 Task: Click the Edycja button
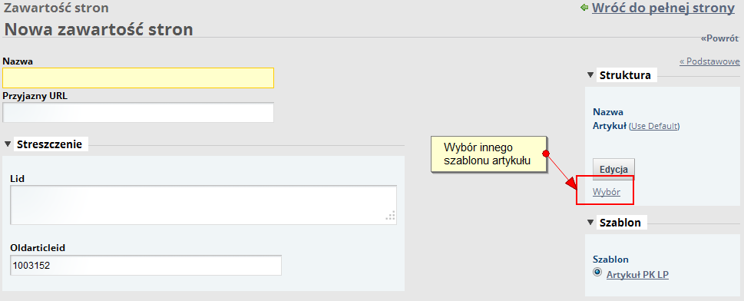tap(613, 170)
